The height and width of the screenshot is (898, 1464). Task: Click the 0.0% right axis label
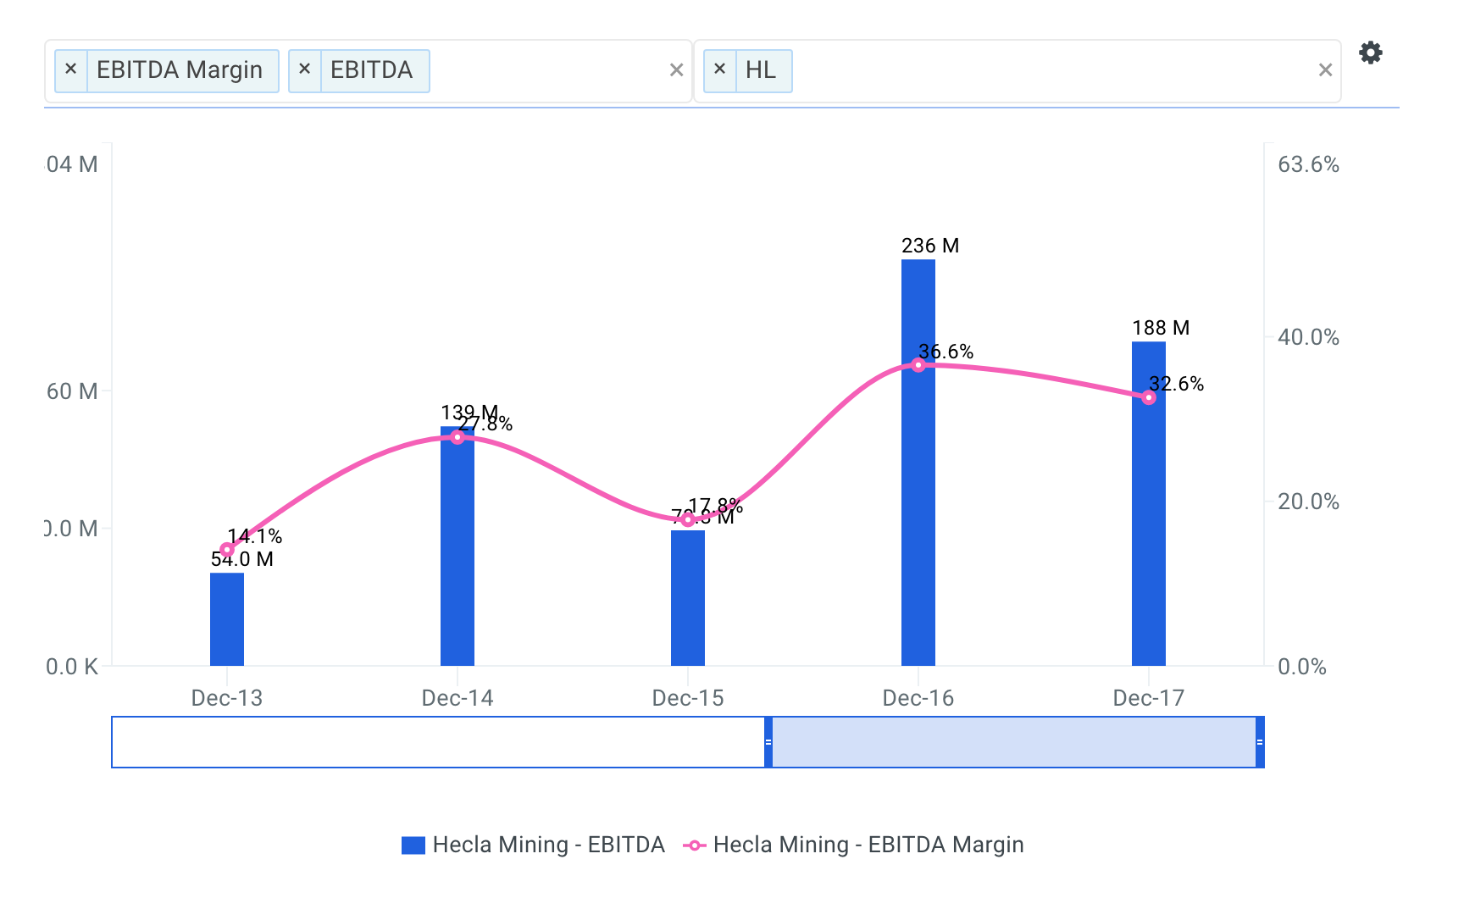[x=1302, y=667]
